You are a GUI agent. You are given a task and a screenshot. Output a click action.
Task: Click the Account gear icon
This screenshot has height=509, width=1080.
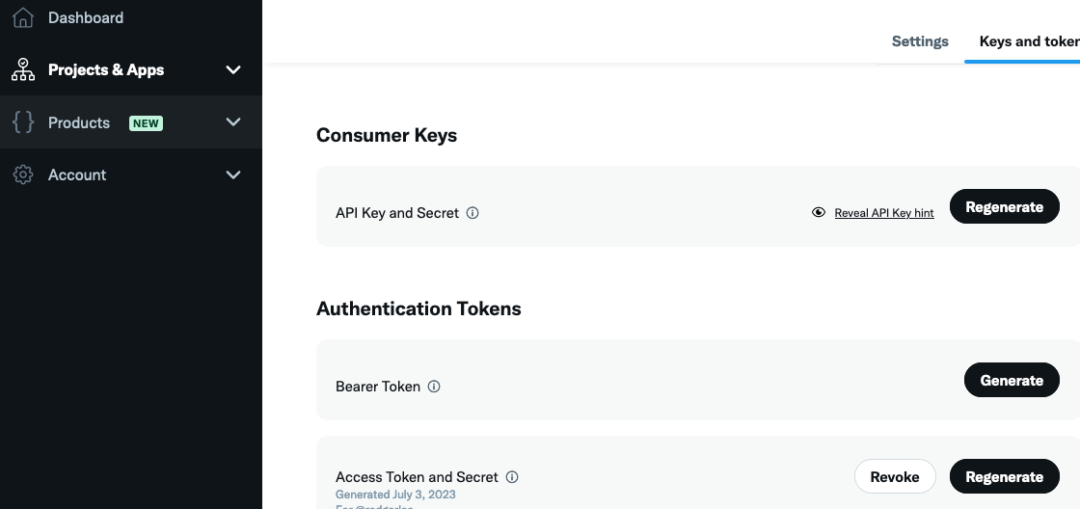coord(22,174)
